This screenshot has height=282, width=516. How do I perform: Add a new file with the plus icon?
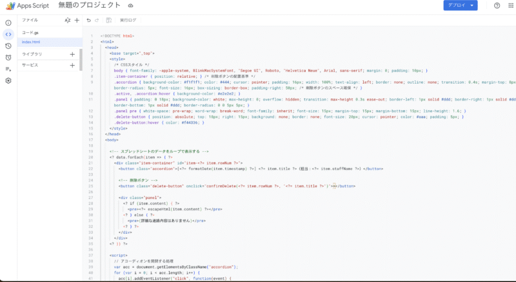[77, 21]
